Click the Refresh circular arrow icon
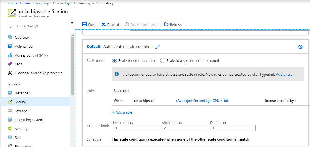 coord(166,24)
